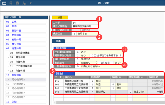165x105 pixels.
Task: Select 03 振替休日 in the list
Action: click(x=26, y=31)
